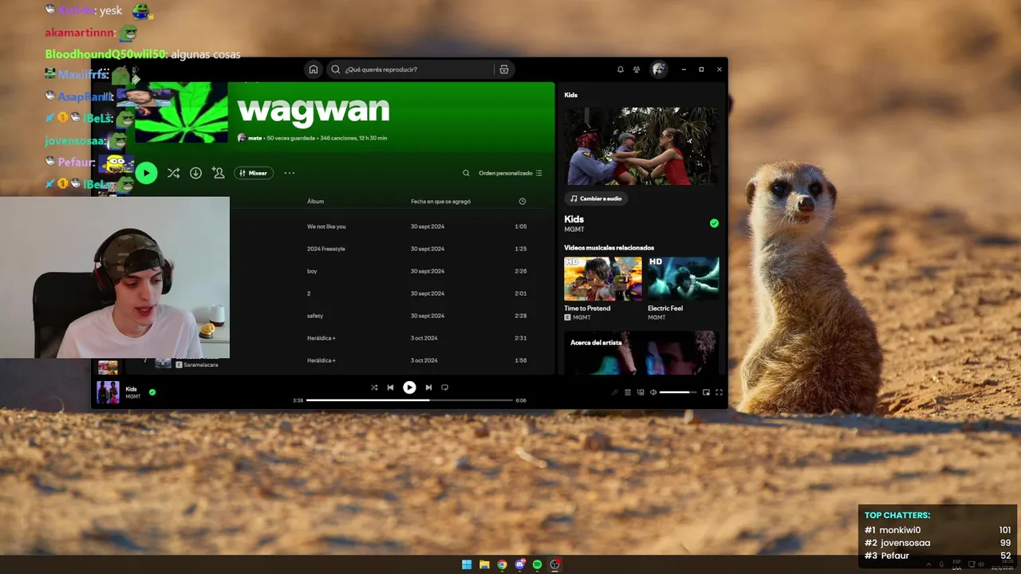Open the miniplayer
The height and width of the screenshot is (574, 1021).
tap(706, 392)
